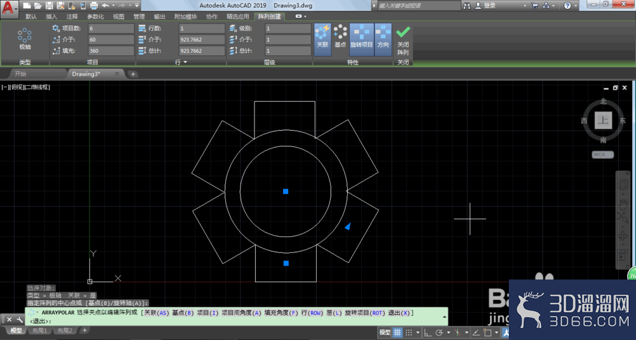The height and width of the screenshot is (340, 636).
Task: Click the 关闭阵列 green checkmark button
Action: coord(403,40)
